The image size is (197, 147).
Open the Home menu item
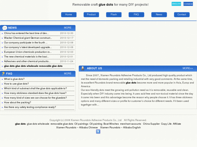69,15
